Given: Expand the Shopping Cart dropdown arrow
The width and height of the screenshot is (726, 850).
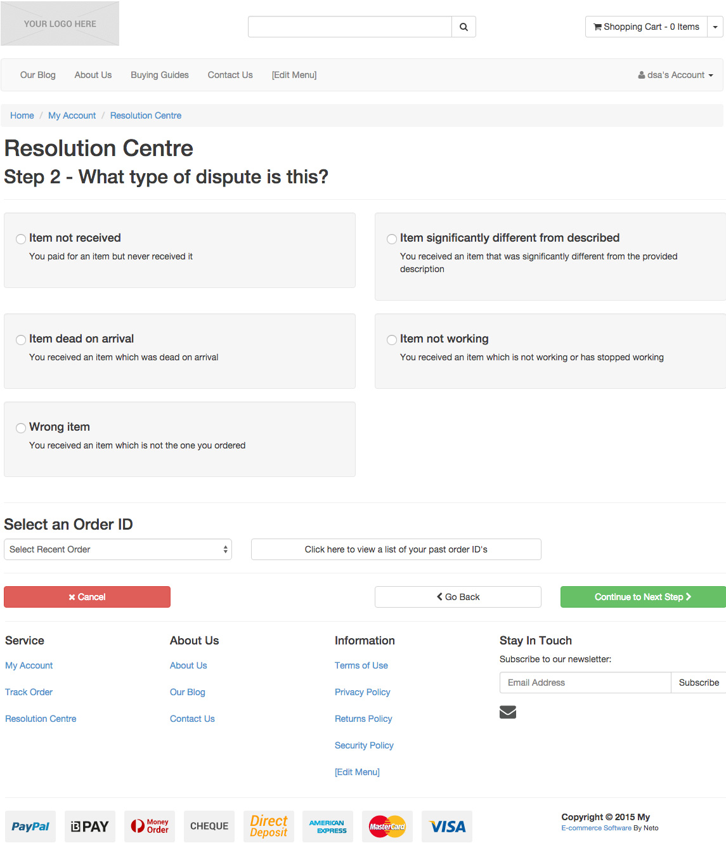Looking at the screenshot, I should tap(715, 27).
